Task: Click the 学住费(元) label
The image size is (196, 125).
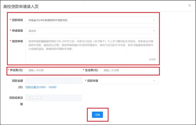Action: point(16,70)
